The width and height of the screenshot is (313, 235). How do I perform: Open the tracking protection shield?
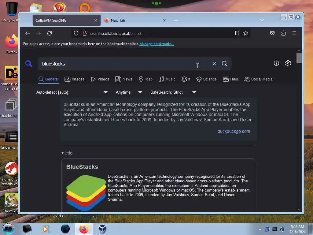coord(76,33)
